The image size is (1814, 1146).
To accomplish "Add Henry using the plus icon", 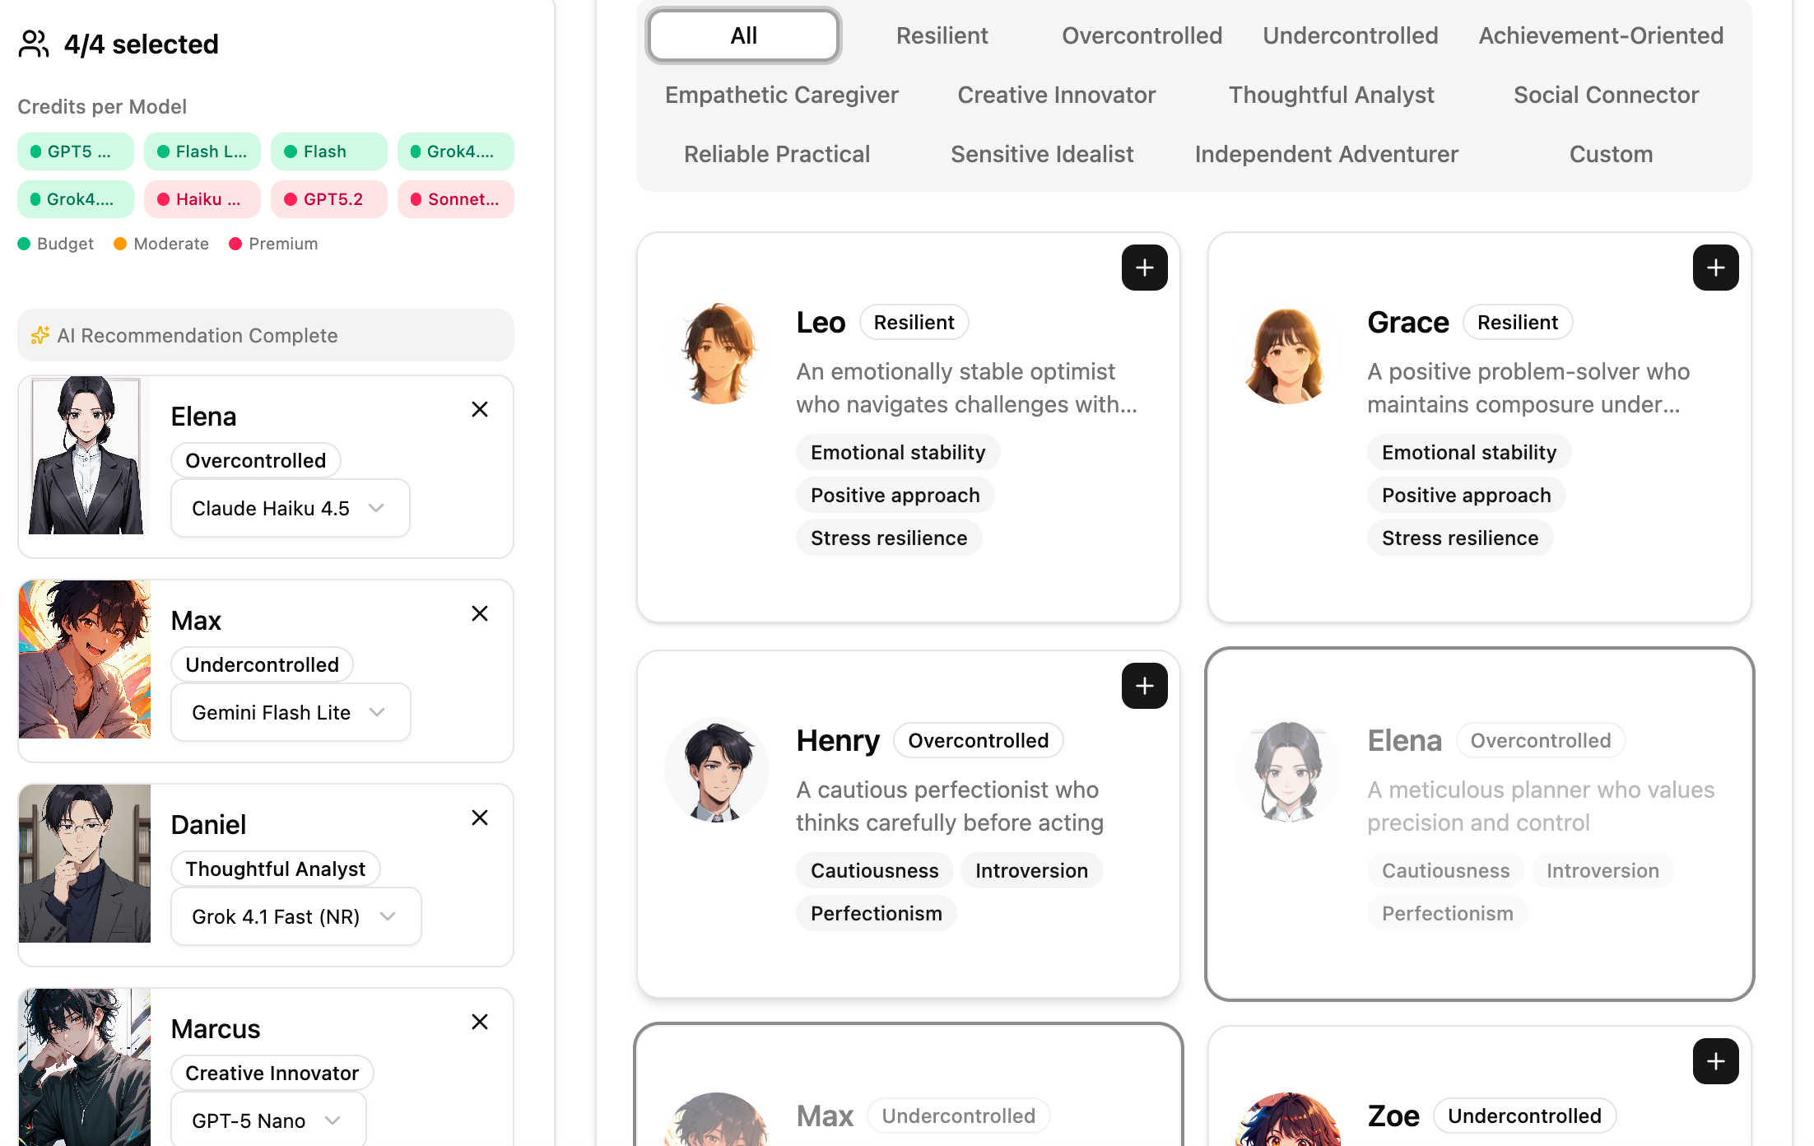I will coord(1144,686).
